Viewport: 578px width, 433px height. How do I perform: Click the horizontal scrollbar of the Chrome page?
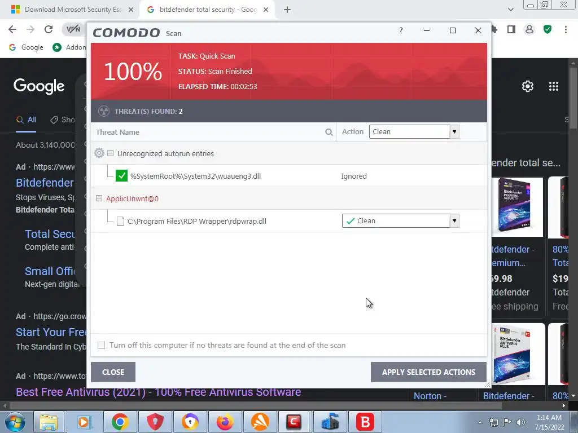pos(256,406)
